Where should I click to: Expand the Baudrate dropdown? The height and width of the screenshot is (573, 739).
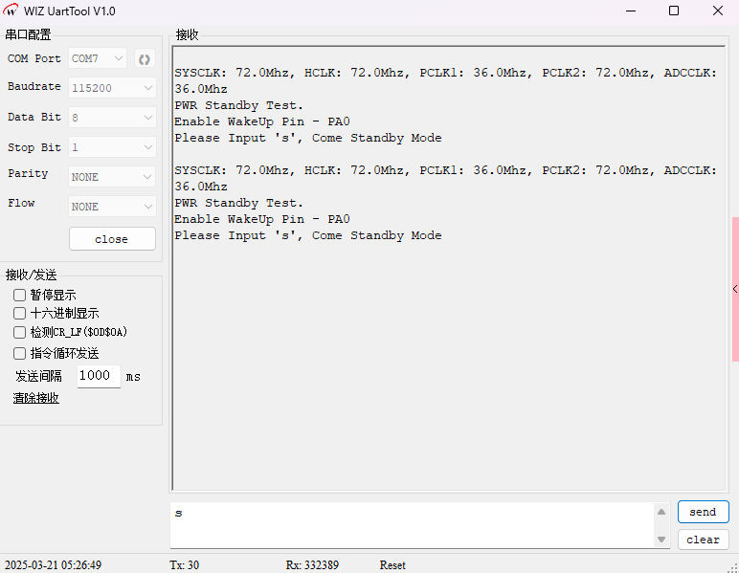[112, 87]
